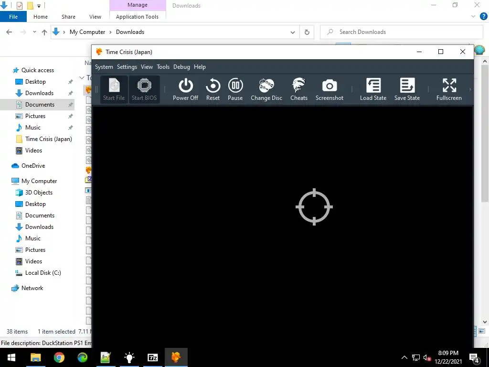The image size is (489, 367).
Task: Select My Computer in the navigation pane
Action: 39,181
